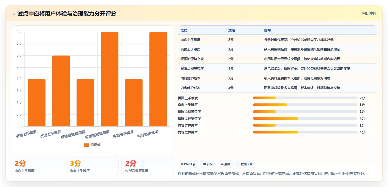Click the 权限治理复杂度 progress bar at 2分
The height and width of the screenshot is (187, 388).
point(305,112)
